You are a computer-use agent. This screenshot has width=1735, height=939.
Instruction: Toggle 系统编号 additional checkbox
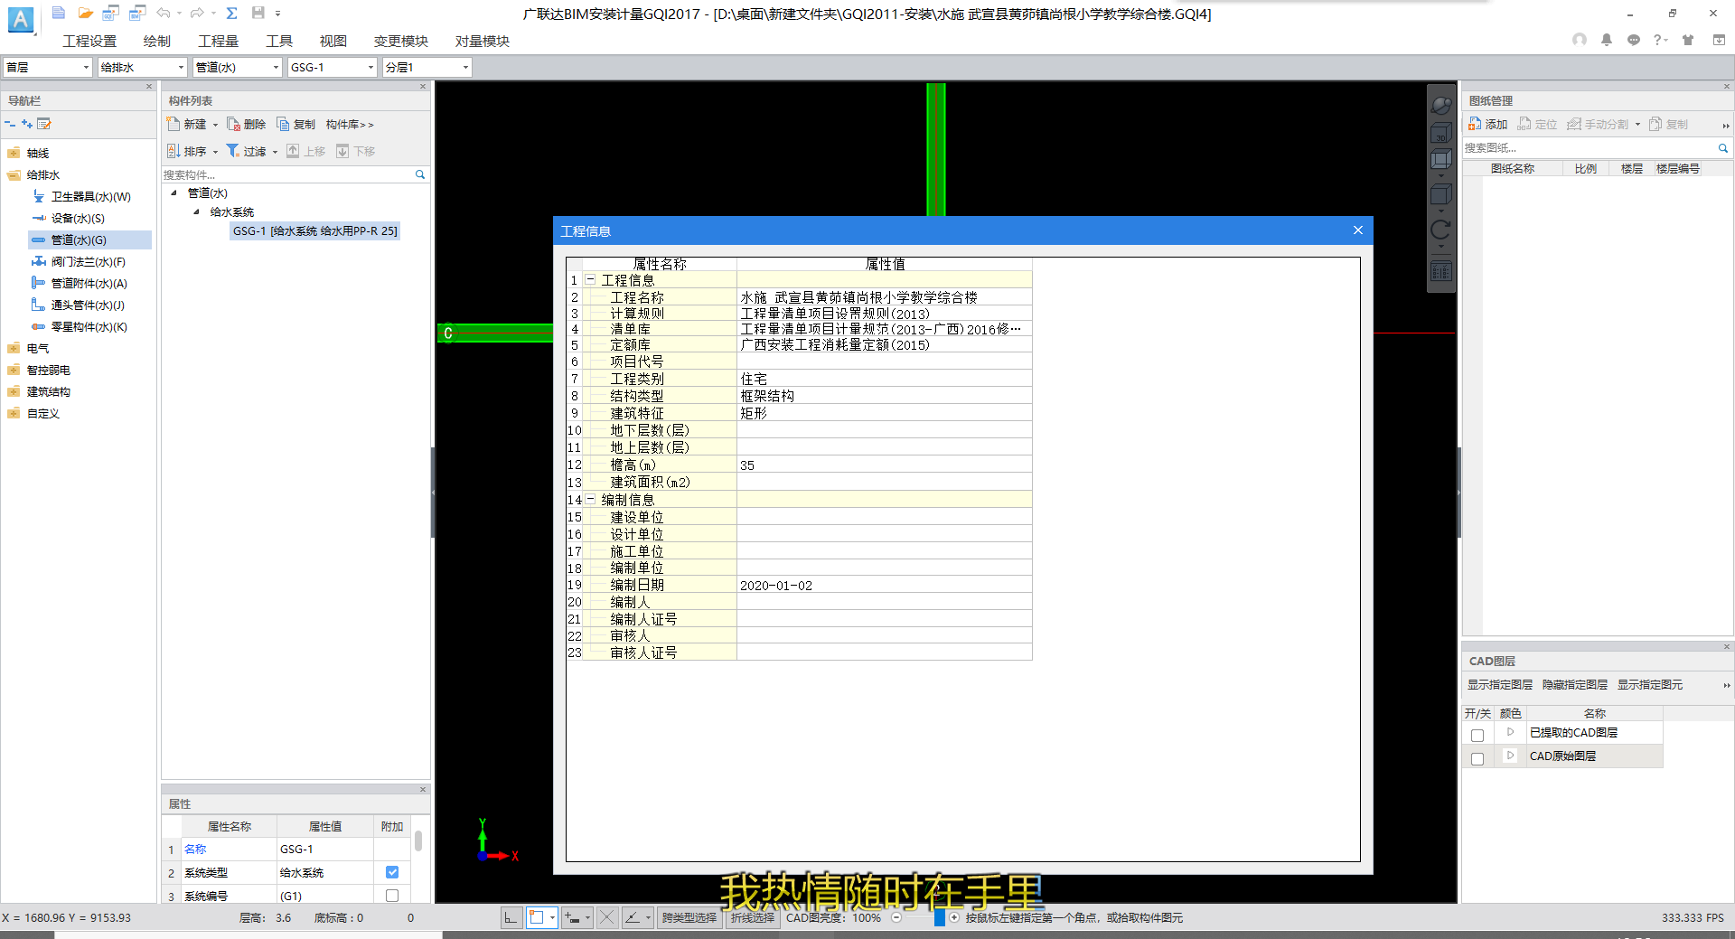392,896
